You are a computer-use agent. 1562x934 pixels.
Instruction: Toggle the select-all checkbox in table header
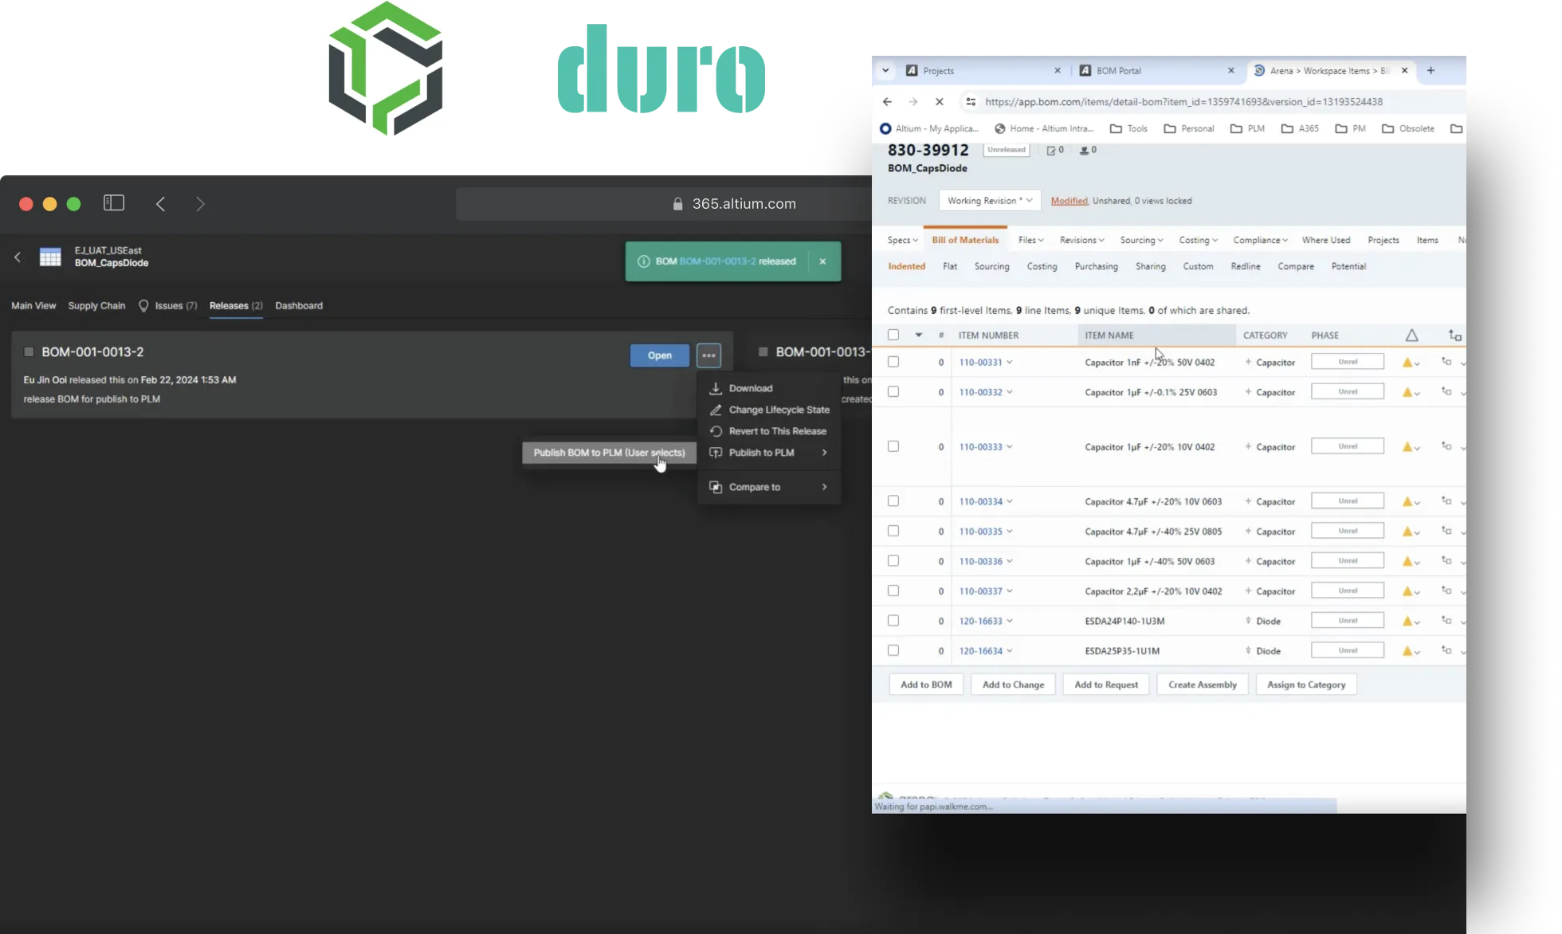(x=893, y=336)
